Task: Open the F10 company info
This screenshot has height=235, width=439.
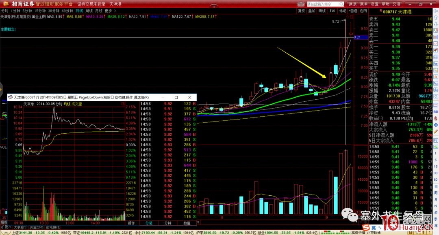Action: [x=333, y=11]
